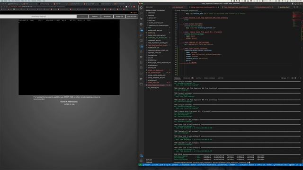Open ansible.cfg in the Explorer file list
Viewport: 303px width, 170px height.
click(x=151, y=33)
